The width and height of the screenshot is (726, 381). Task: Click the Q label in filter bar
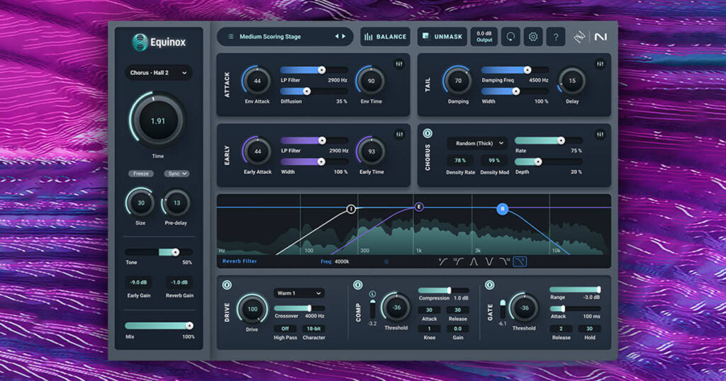pos(386,262)
